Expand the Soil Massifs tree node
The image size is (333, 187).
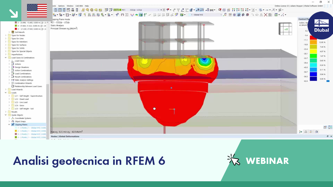9,32
